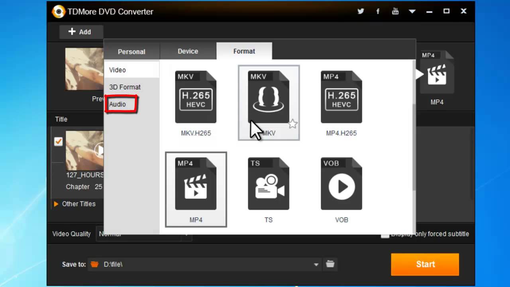Click the Title column header

61,119
